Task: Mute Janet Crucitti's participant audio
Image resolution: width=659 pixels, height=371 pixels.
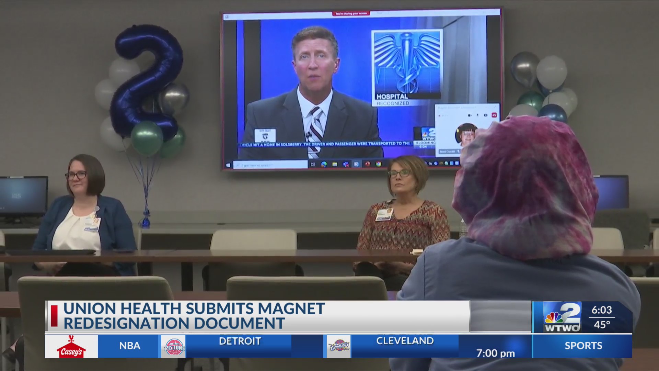Action: coord(459,151)
